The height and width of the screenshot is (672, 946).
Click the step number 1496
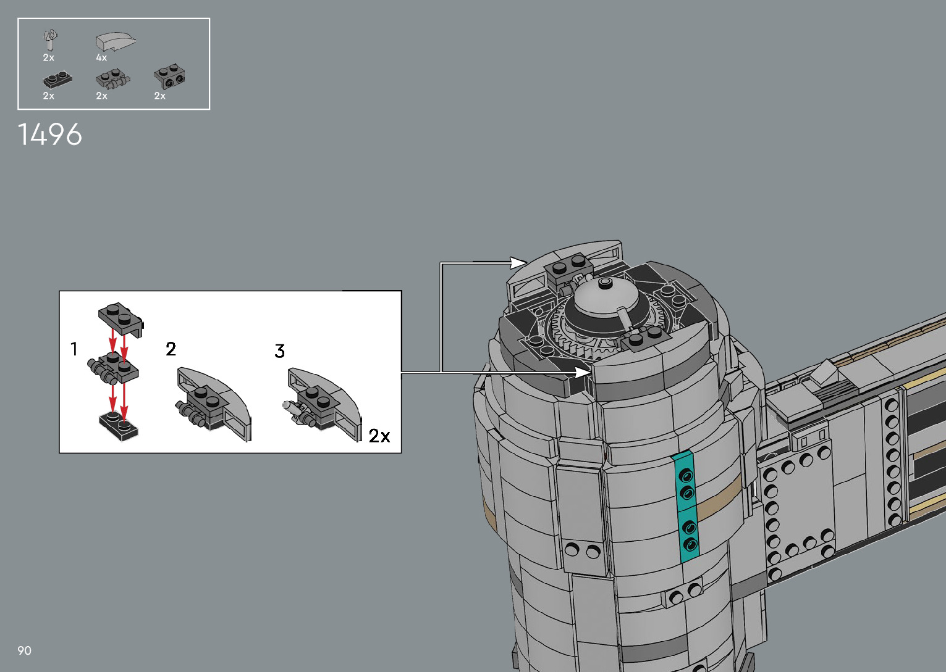[x=49, y=135]
